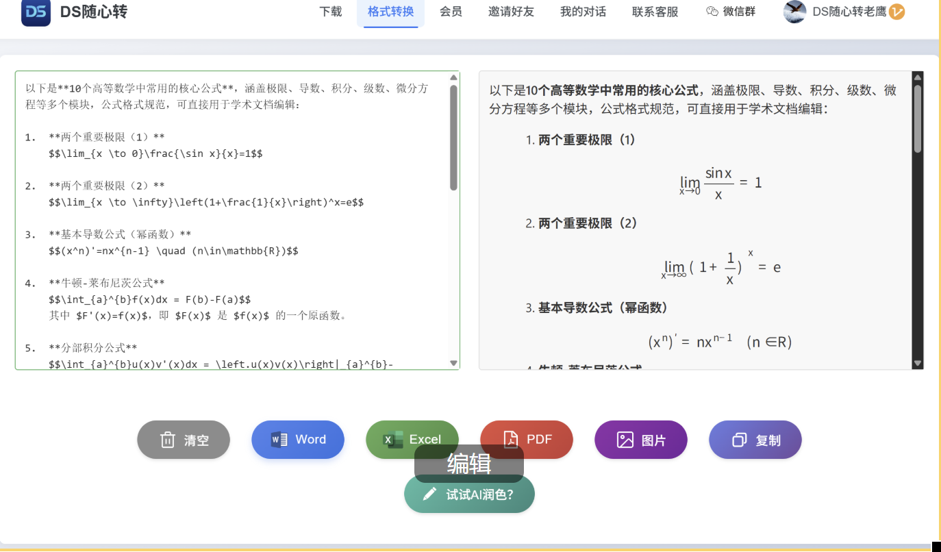Open 我的对话
The height and width of the screenshot is (552, 941).
583,12
